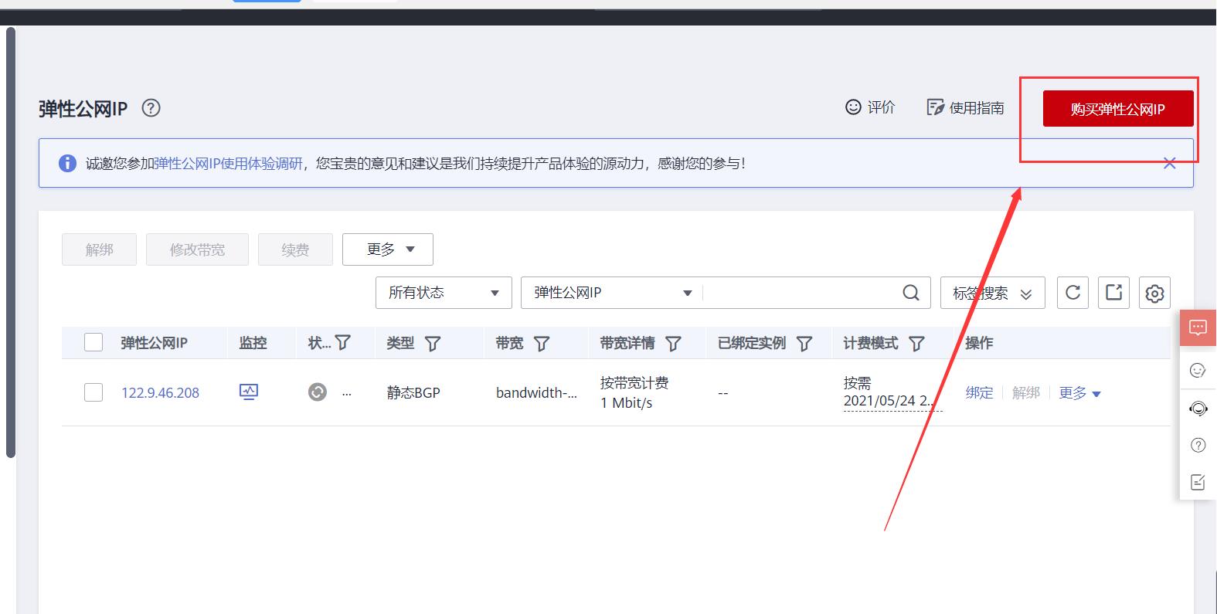Click the 购买弹性公网IP button
The width and height of the screenshot is (1217, 614).
coord(1118,109)
